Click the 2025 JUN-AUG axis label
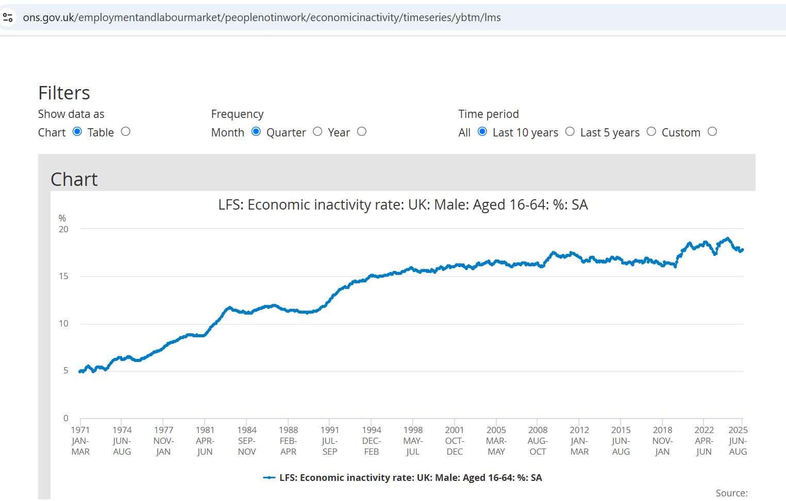The width and height of the screenshot is (786, 501). pyautogui.click(x=738, y=441)
